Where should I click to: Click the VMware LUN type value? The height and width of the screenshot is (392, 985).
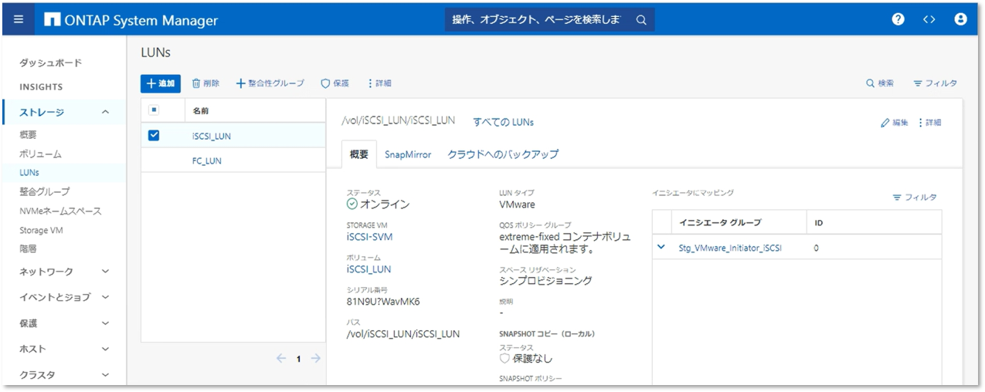click(517, 204)
